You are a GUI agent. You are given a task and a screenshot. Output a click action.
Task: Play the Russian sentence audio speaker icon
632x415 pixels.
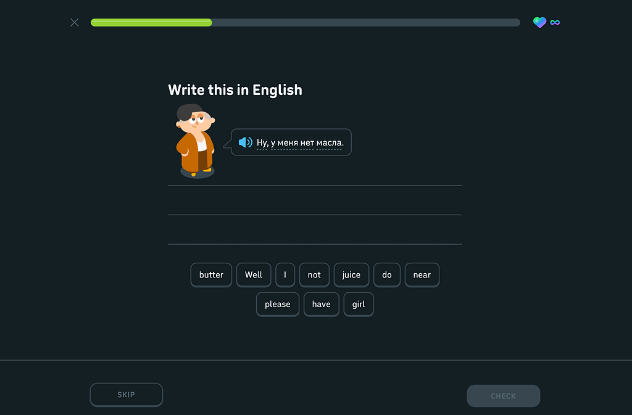tap(245, 142)
